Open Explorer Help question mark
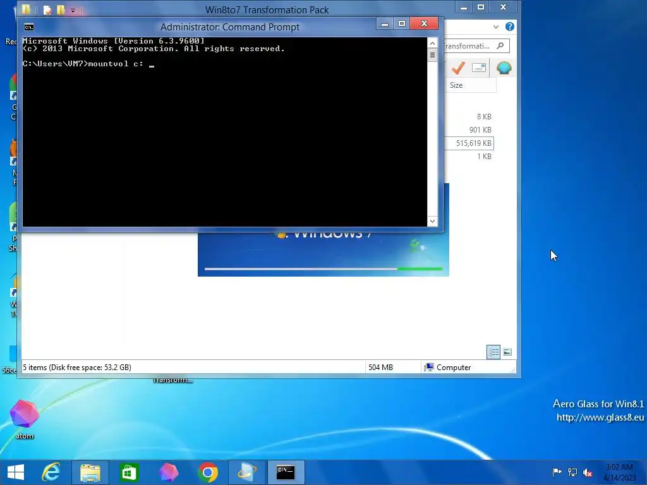This screenshot has width=647, height=485. 510,27
